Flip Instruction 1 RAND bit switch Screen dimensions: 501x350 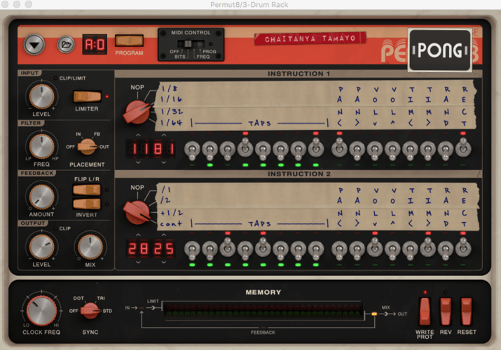coord(446,149)
